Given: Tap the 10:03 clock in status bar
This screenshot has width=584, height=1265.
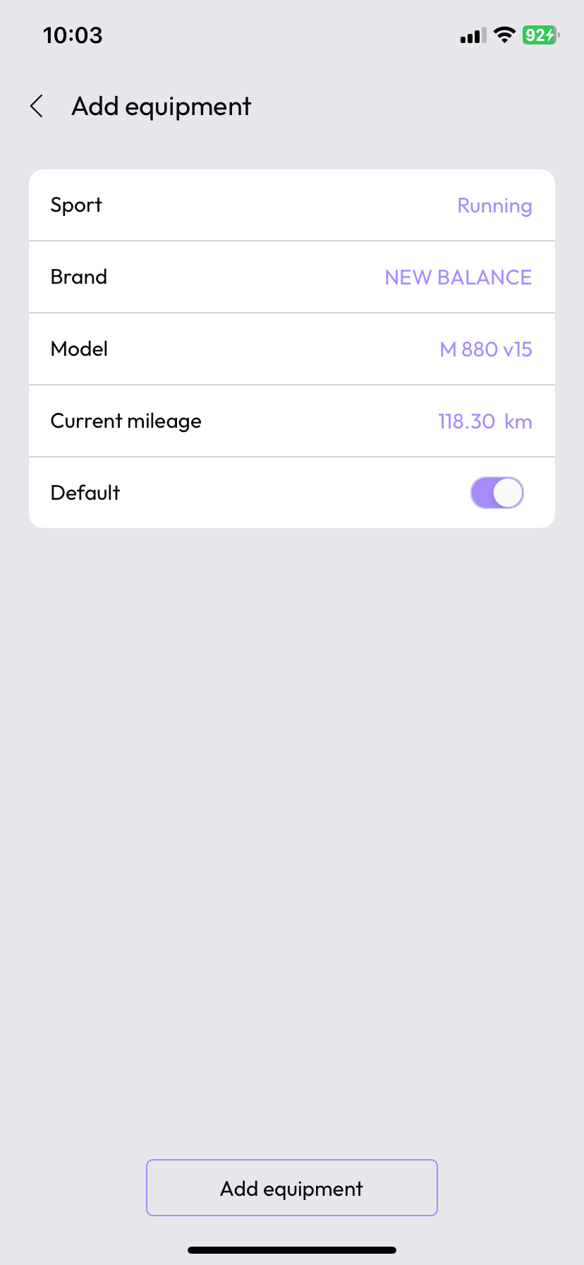Looking at the screenshot, I should pyautogui.click(x=73, y=35).
